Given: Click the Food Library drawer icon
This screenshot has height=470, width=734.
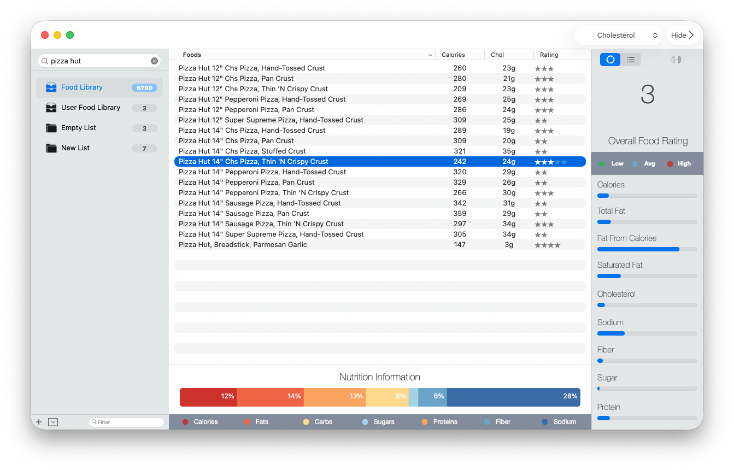Looking at the screenshot, I should pos(51,87).
